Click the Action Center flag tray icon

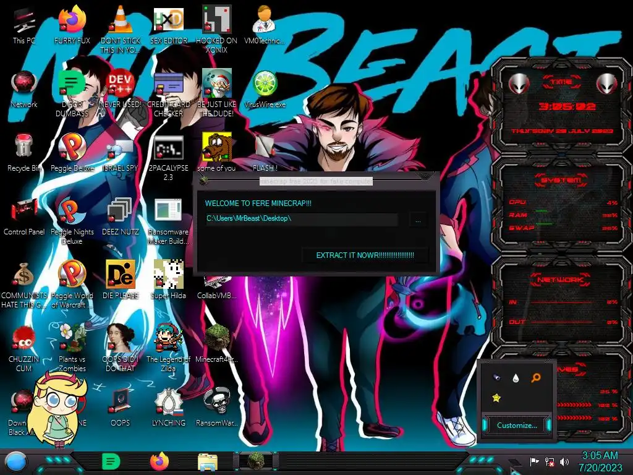coord(535,461)
